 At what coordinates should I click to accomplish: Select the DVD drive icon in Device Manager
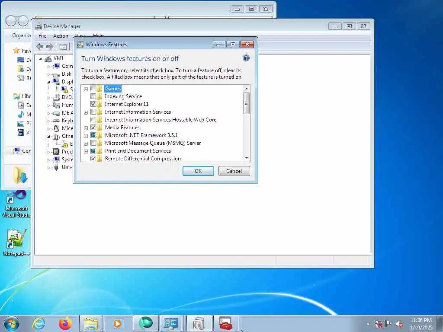(x=57, y=97)
